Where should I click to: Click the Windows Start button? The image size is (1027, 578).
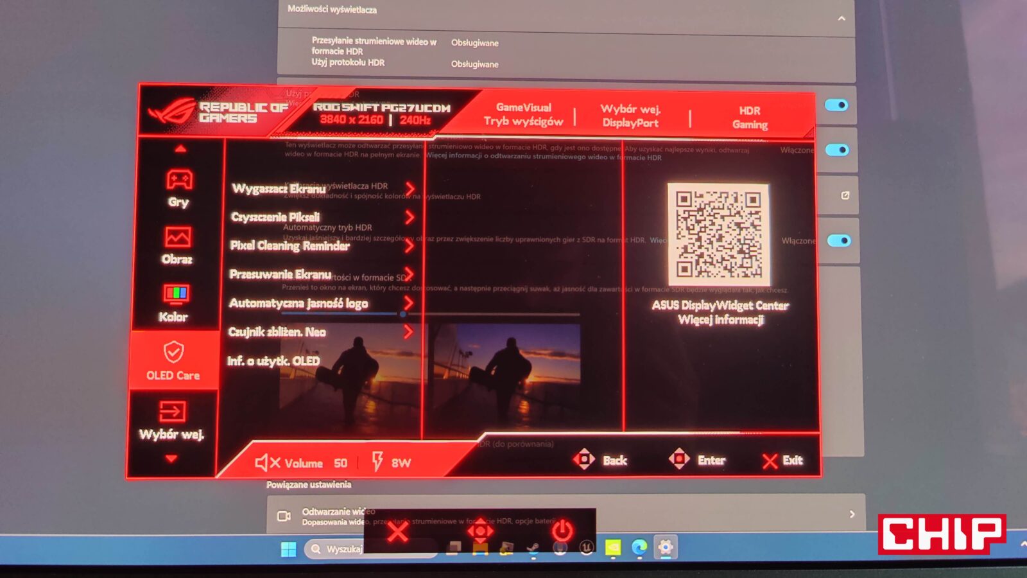(x=289, y=549)
